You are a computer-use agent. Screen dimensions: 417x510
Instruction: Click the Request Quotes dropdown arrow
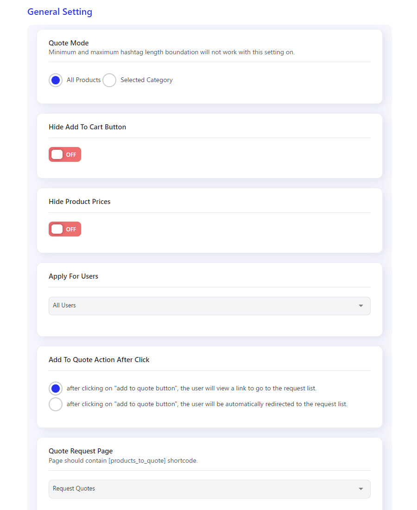pyautogui.click(x=361, y=489)
